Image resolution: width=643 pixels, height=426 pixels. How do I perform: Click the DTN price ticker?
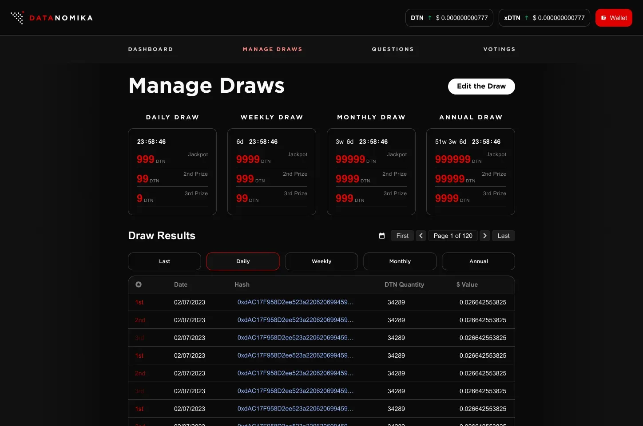tap(449, 18)
